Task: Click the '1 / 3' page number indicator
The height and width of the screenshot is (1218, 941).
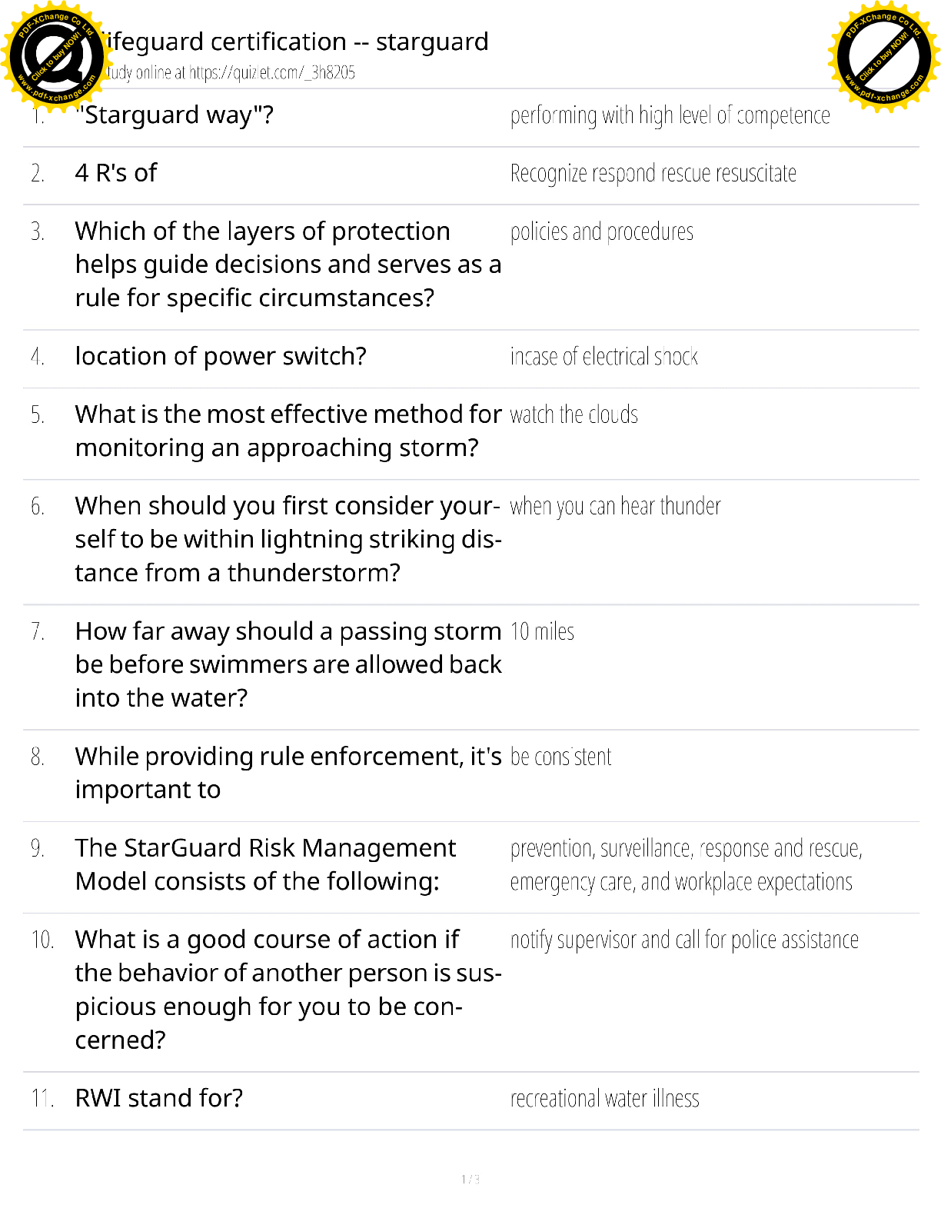Action: pos(470,1179)
